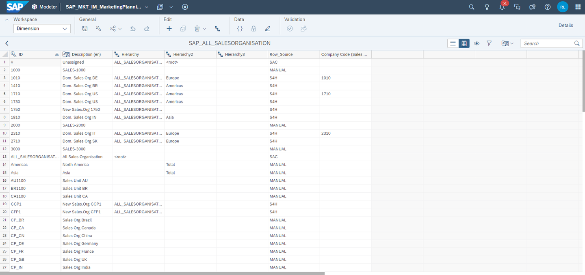This screenshot has width=585, height=275.
Task: Select the Hierarchy column header
Action: click(x=139, y=54)
